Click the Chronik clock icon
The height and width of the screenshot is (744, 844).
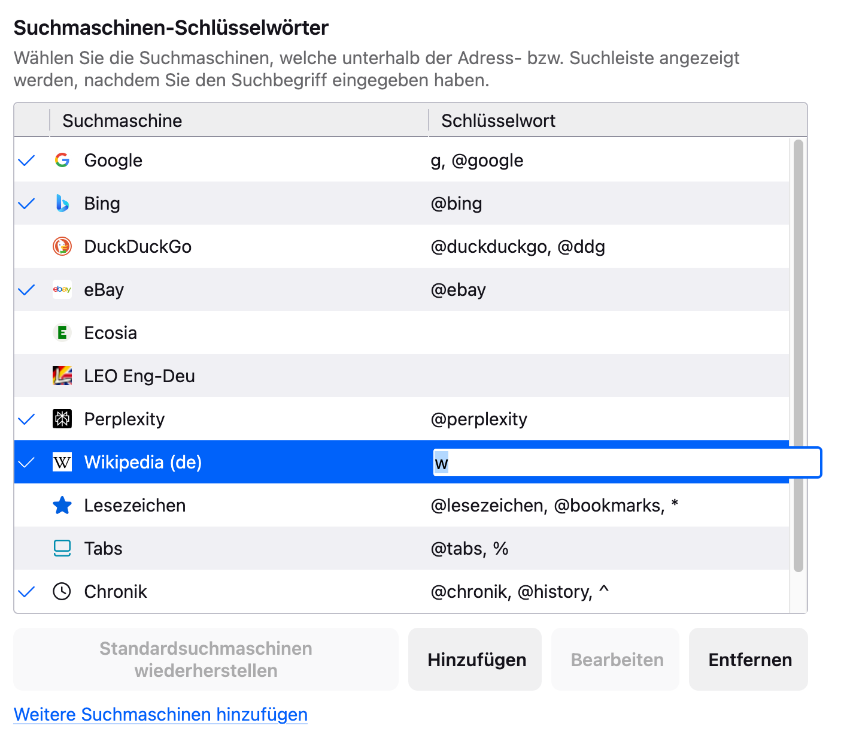(62, 592)
